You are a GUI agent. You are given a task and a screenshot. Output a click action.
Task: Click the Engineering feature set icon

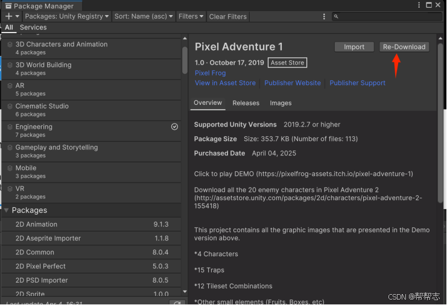click(x=10, y=127)
